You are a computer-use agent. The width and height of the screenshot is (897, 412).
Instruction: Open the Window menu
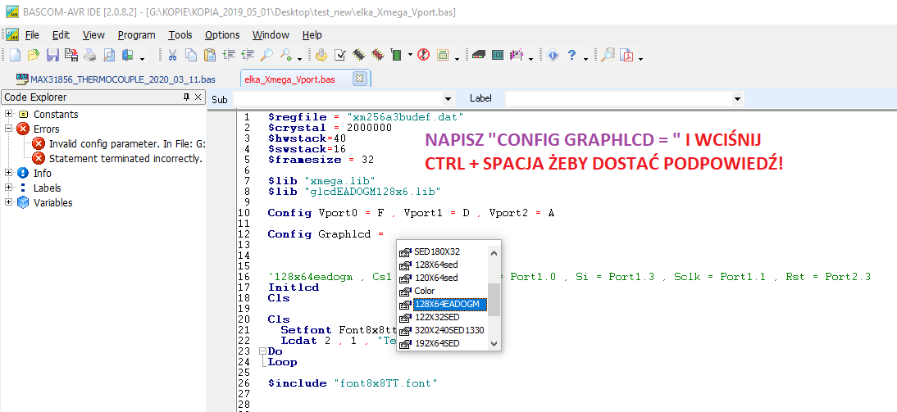[271, 35]
